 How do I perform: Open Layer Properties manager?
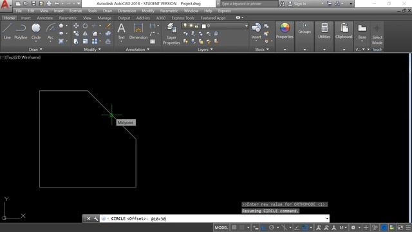(x=171, y=34)
